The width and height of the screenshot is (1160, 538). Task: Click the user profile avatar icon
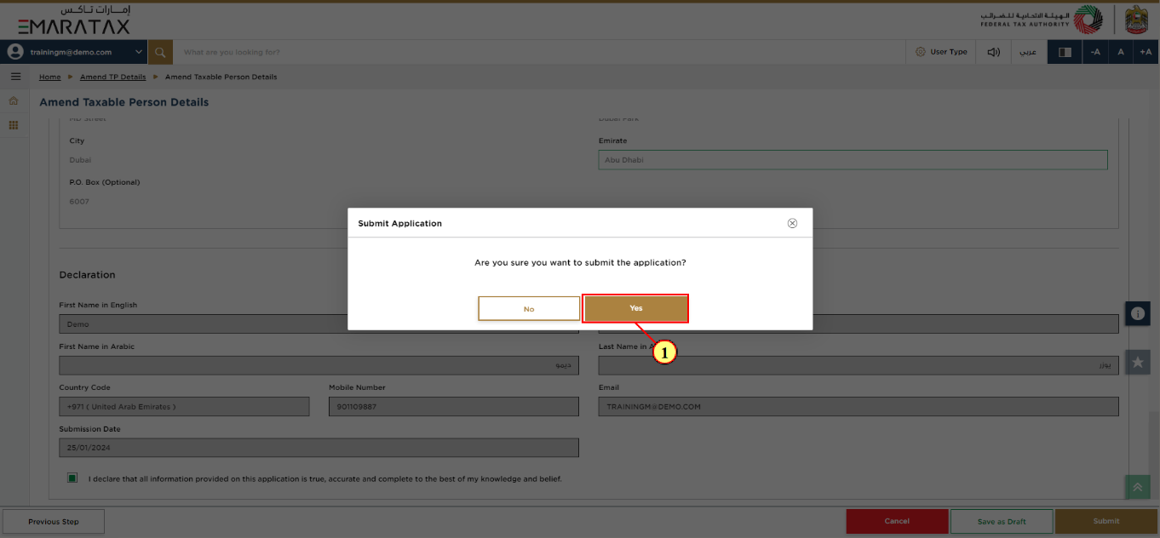pos(14,52)
